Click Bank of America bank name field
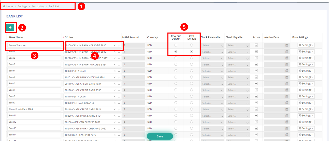 coord(34,45)
